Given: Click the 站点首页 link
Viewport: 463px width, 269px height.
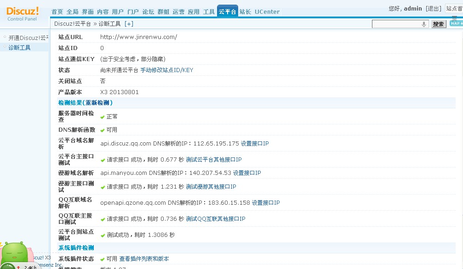Looking at the screenshot, I should point(454,9).
